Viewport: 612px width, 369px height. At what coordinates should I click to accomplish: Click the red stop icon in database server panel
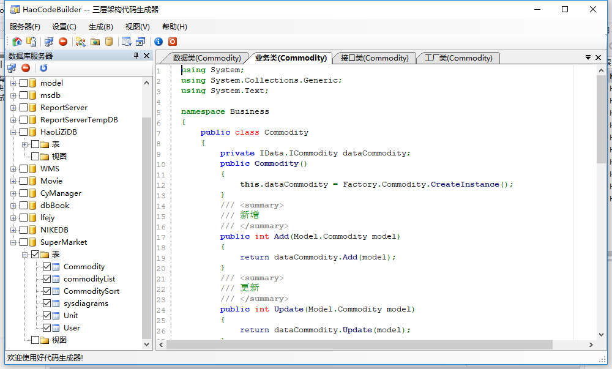26,68
